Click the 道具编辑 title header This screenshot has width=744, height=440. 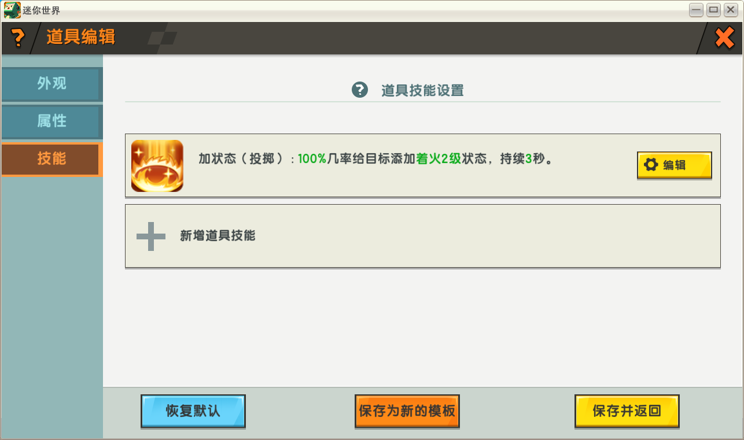pyautogui.click(x=81, y=37)
